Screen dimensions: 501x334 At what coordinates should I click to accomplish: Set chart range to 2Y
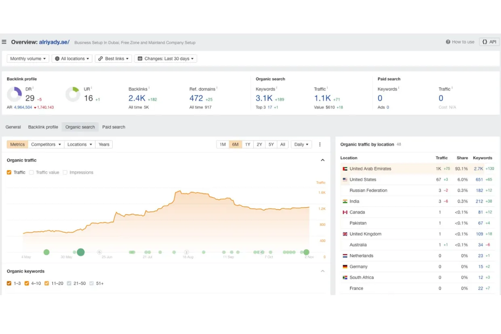[259, 145]
